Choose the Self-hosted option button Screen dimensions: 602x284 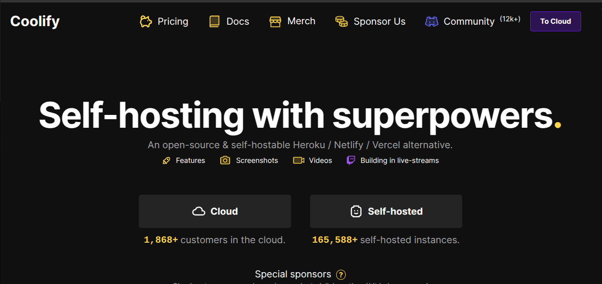(386, 211)
